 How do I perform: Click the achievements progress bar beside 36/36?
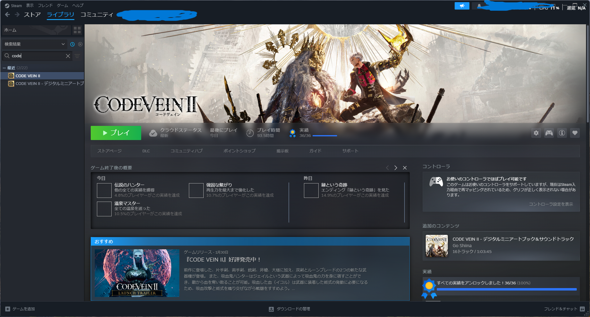[325, 136]
